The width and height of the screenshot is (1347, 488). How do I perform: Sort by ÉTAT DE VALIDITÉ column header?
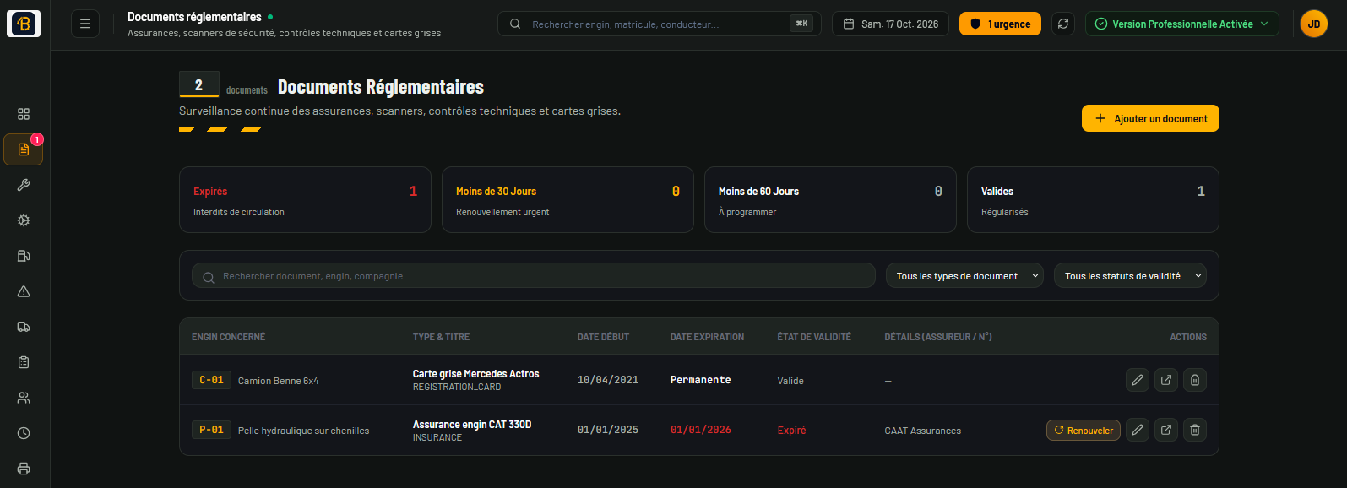point(814,337)
